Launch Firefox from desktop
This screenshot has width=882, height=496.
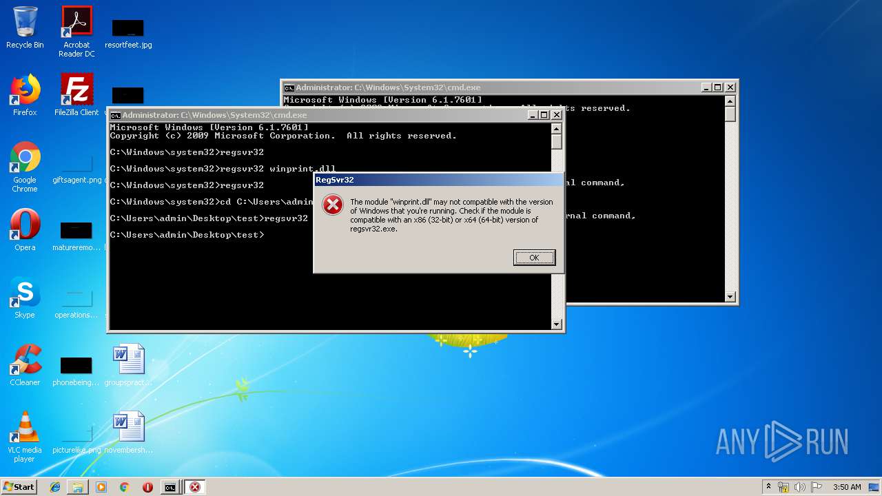25,95
